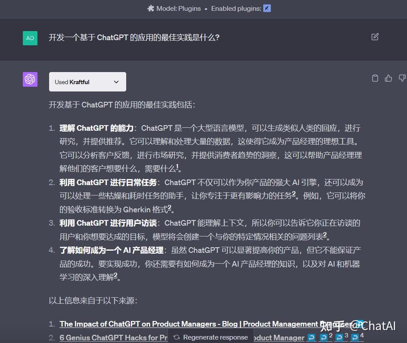This screenshot has width=407, height=343.
Task: Click citation 2 after Gherkin 格式
Action: 170,207
